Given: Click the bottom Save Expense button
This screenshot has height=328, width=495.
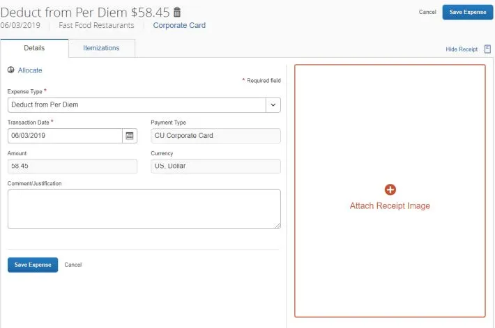Looking at the screenshot, I should [x=33, y=265].
